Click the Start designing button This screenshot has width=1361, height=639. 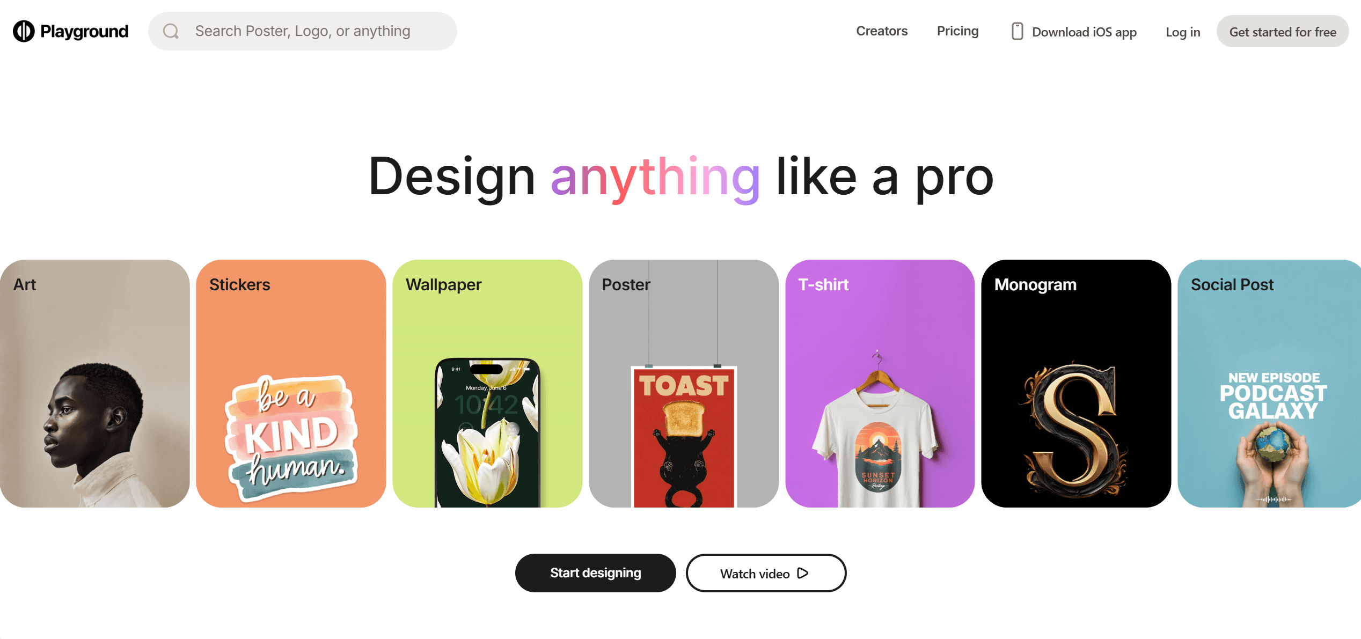(595, 573)
